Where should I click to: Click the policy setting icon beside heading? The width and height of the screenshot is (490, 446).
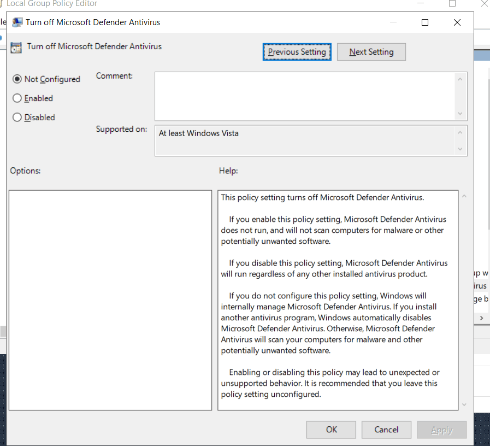pos(16,48)
